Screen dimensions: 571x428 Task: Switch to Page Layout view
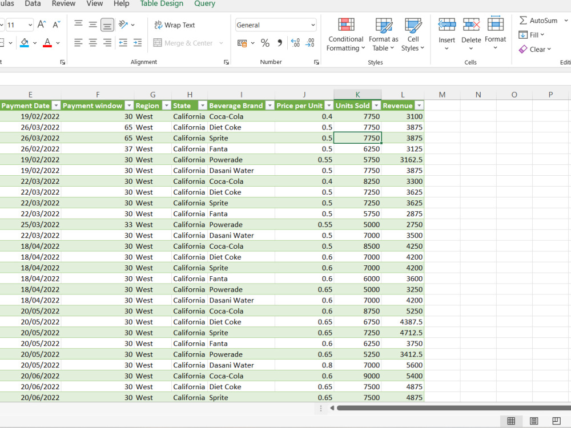[x=534, y=421]
